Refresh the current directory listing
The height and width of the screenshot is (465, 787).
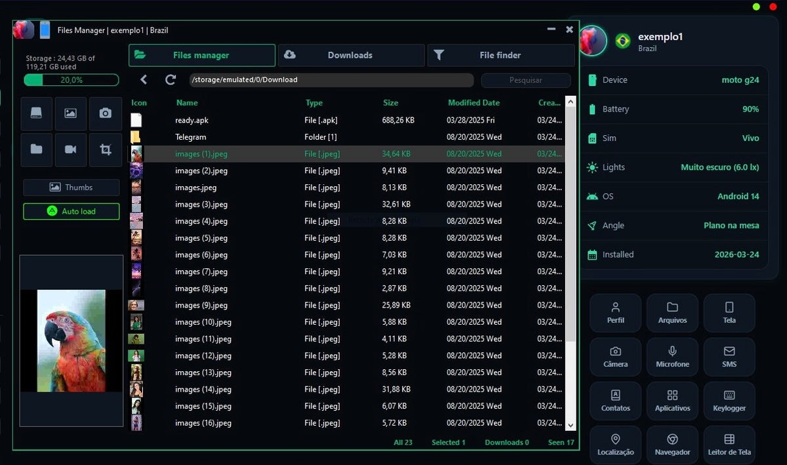click(171, 80)
